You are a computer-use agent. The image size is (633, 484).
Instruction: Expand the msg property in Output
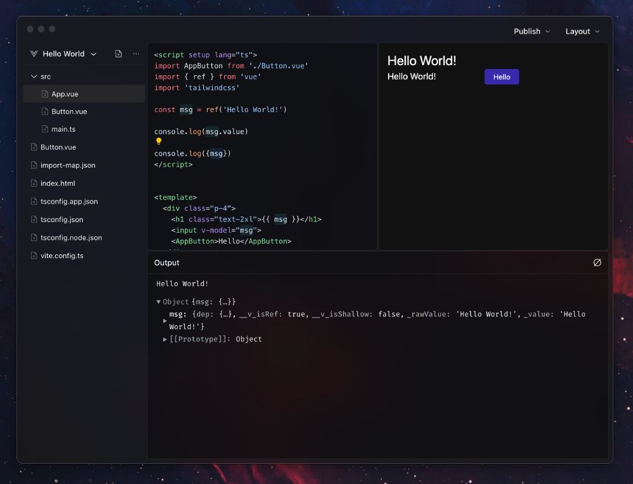[165, 321]
